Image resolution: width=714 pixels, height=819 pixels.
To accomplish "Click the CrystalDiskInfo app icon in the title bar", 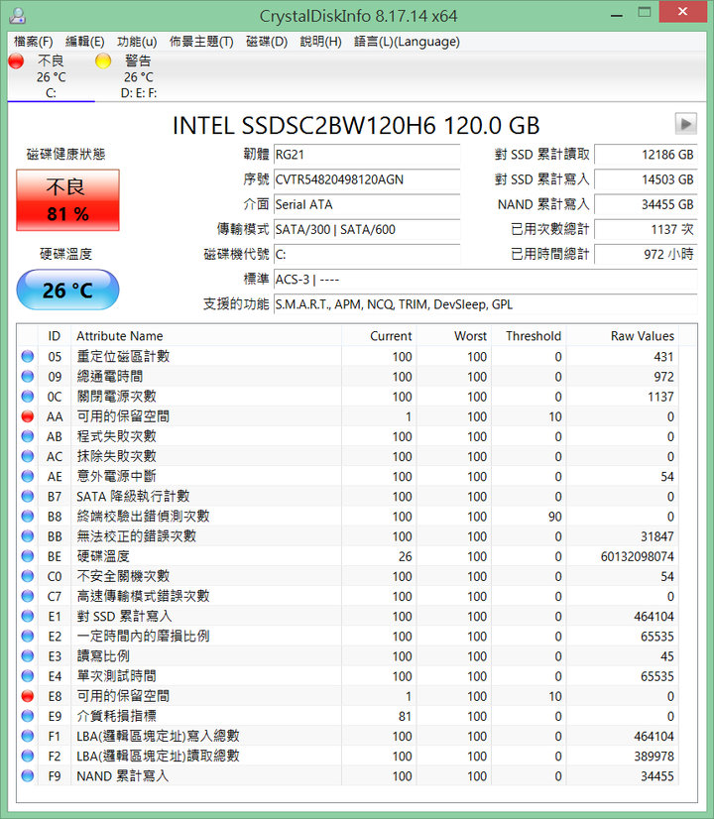I will pos(17,16).
